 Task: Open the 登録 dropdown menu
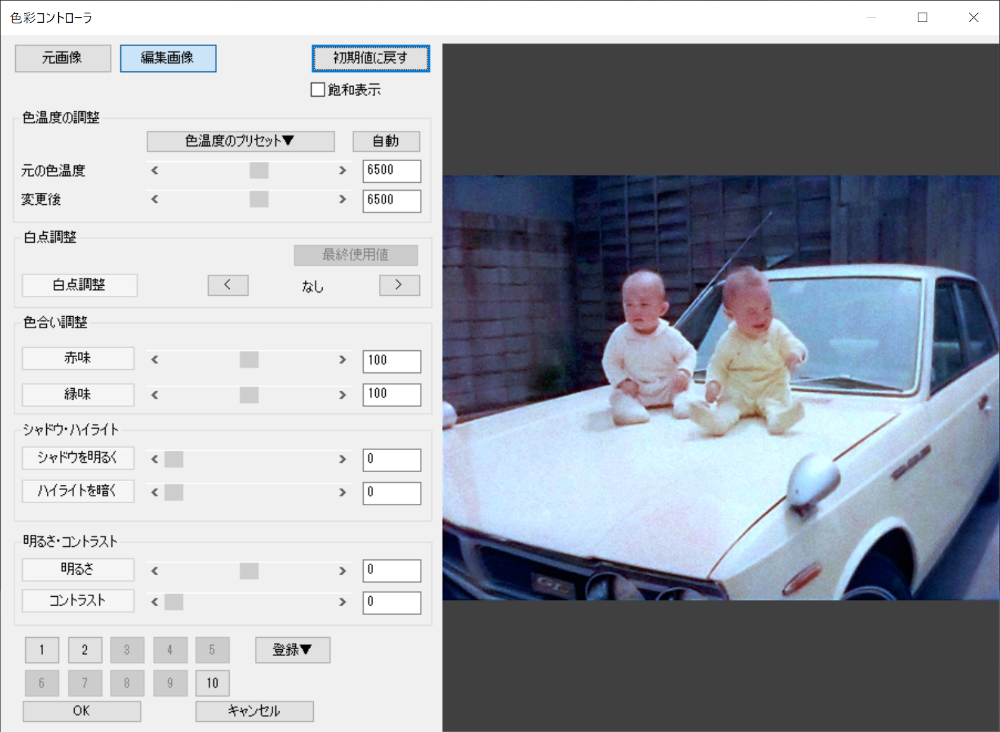coord(292,650)
